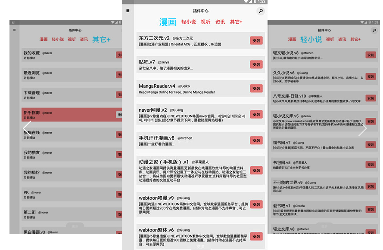This screenshot has width=383, height=250.
Task: Tap the battery icon on the 轻小说 screen
Action: (x=370, y=22)
